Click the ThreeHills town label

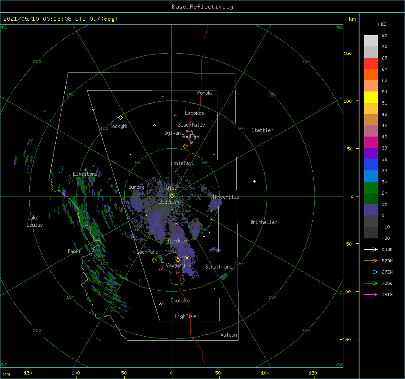click(x=225, y=197)
